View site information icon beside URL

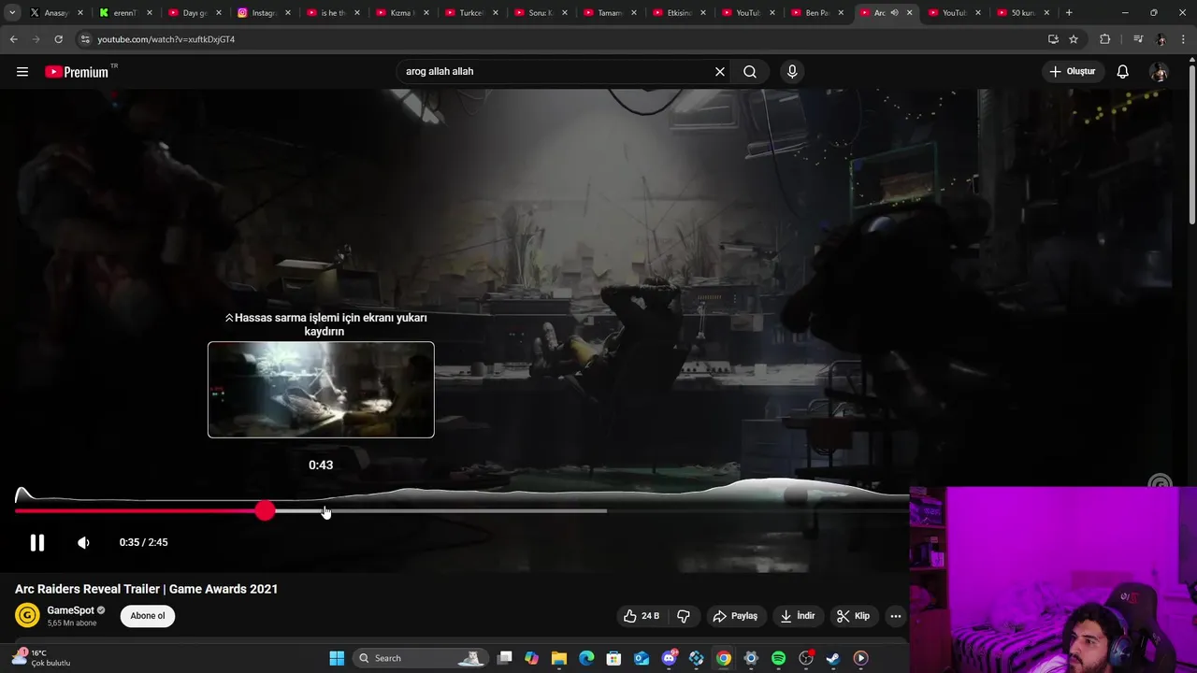pos(85,39)
